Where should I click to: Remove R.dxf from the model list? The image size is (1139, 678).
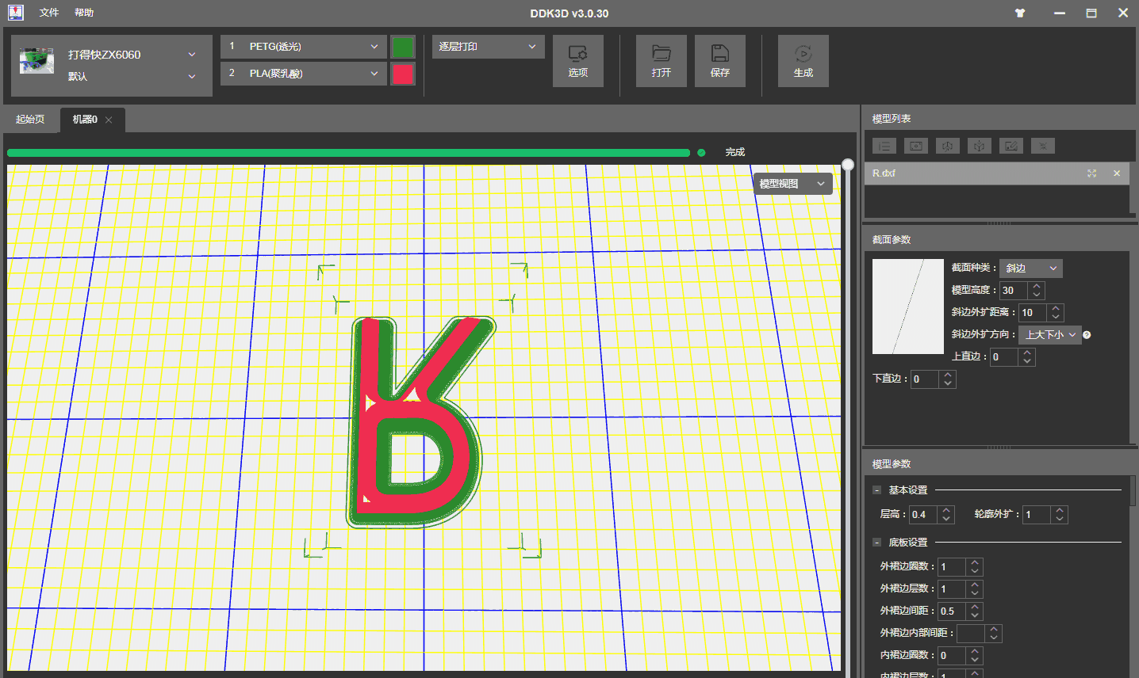click(x=1117, y=173)
